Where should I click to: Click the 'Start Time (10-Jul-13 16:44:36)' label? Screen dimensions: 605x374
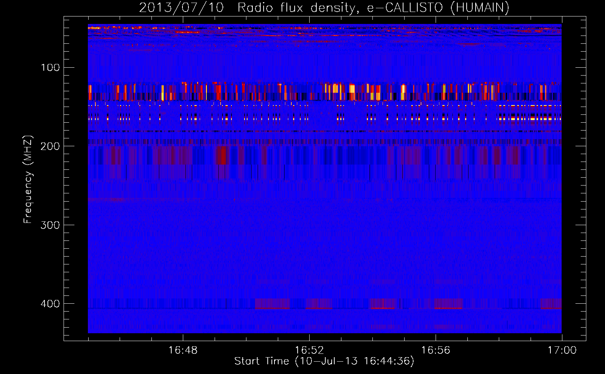324,361
